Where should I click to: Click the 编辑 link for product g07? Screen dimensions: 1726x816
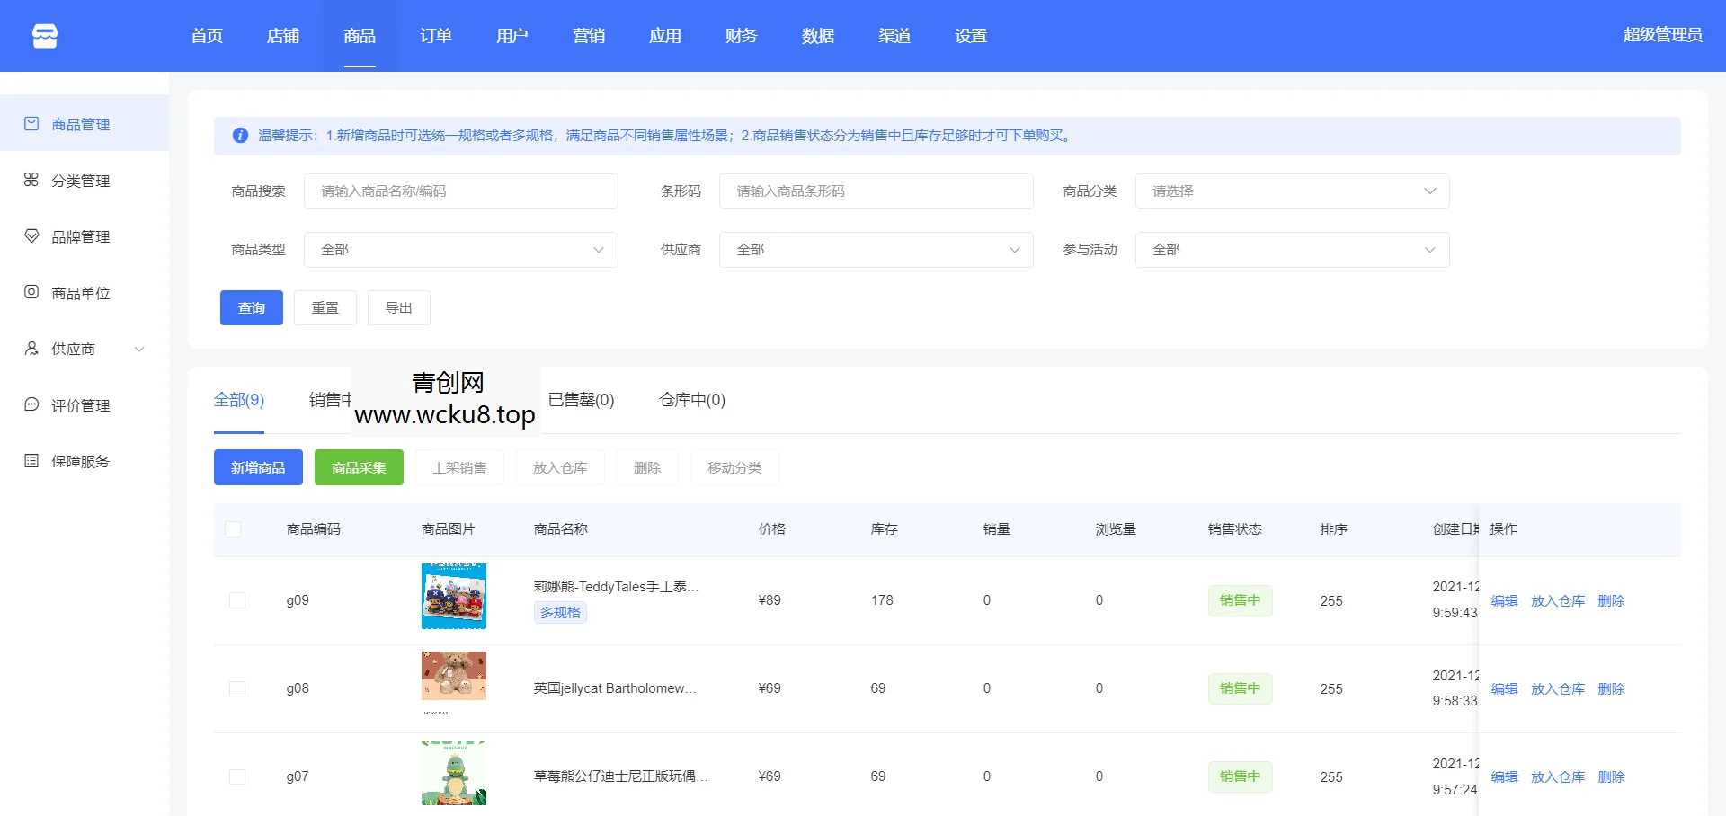(1504, 776)
